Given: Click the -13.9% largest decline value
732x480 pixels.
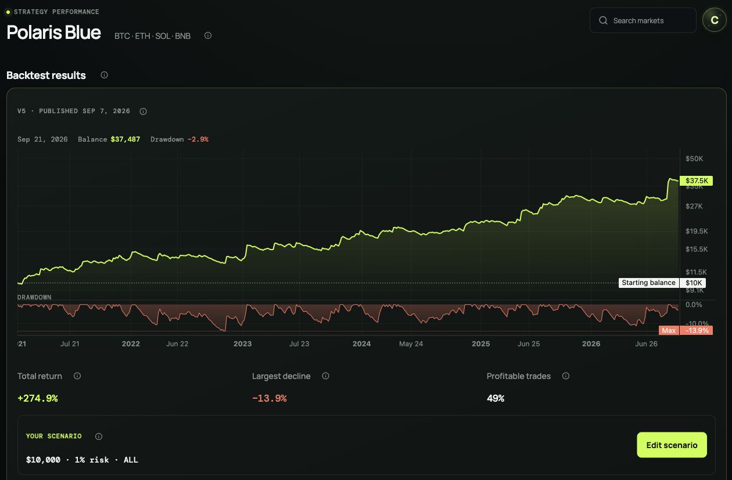Looking at the screenshot, I should (269, 398).
